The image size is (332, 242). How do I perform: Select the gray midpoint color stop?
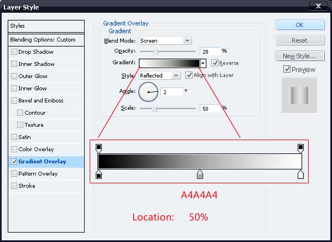[x=200, y=175]
